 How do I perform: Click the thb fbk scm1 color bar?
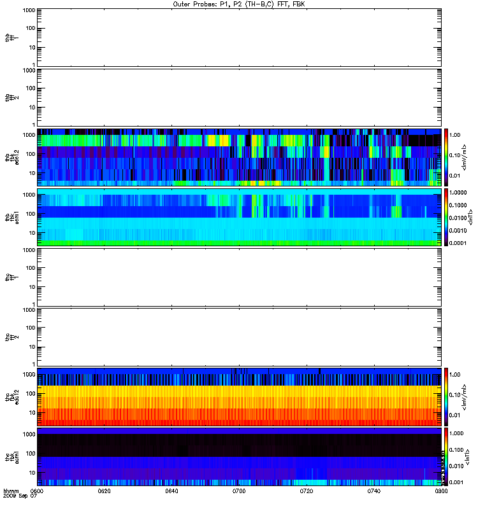[x=446, y=218]
